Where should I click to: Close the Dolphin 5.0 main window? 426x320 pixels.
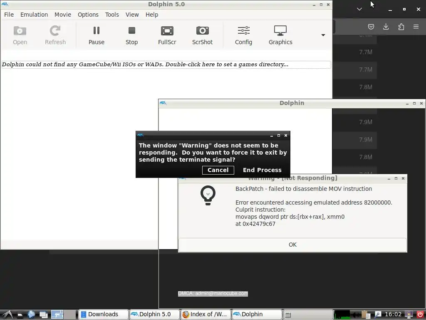tap(328, 5)
